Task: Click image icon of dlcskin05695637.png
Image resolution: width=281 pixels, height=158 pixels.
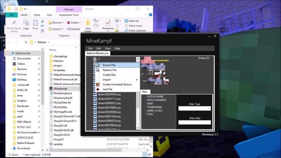Action: click(x=95, y=103)
